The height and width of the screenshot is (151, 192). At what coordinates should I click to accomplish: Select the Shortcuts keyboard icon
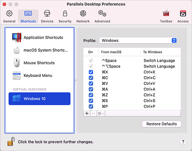click(28, 13)
